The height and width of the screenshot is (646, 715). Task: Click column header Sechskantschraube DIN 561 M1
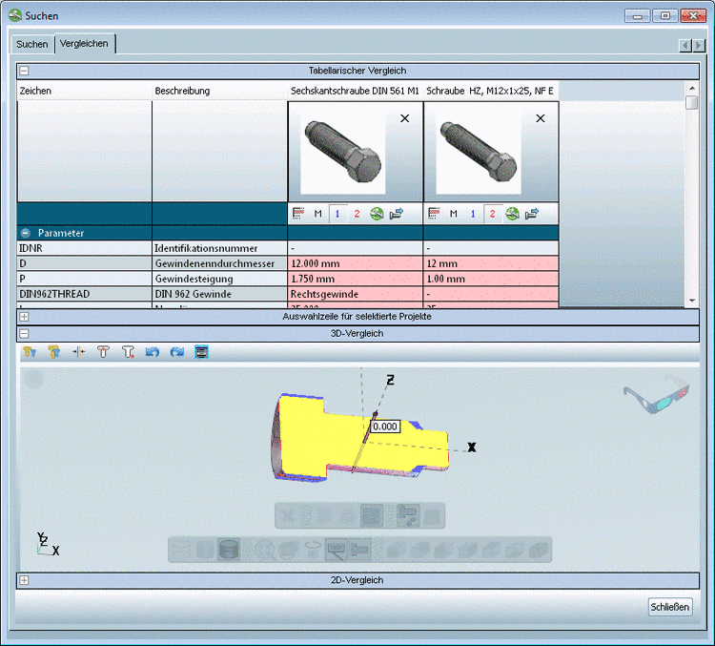[356, 91]
